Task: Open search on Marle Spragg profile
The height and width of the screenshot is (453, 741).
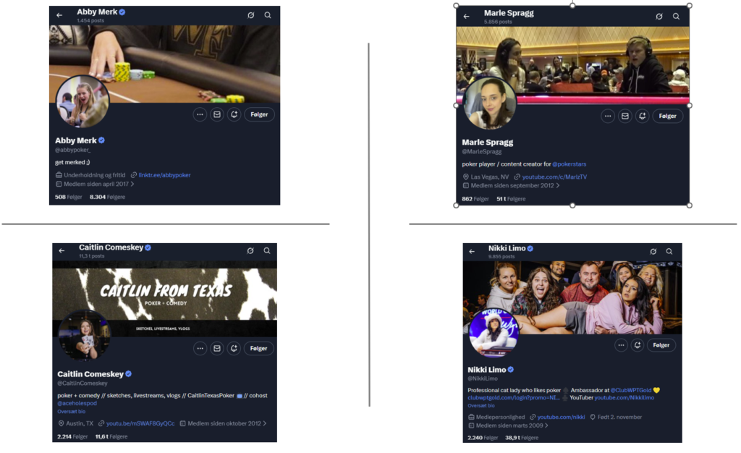Action: tap(676, 16)
